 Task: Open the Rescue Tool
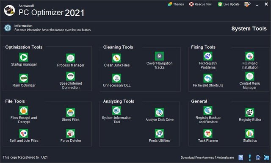click(x=200, y=4)
